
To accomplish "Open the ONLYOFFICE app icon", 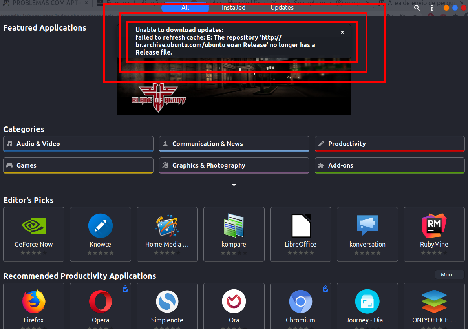I will pyautogui.click(x=434, y=302).
